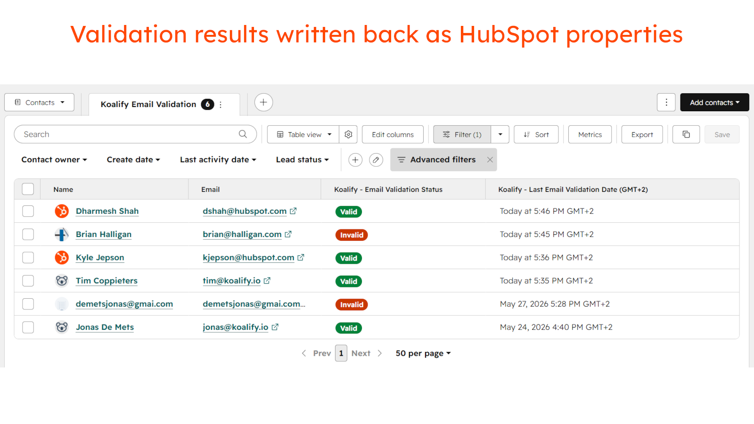Open the demetsjonas@gmai.com contact name link

coord(124,304)
